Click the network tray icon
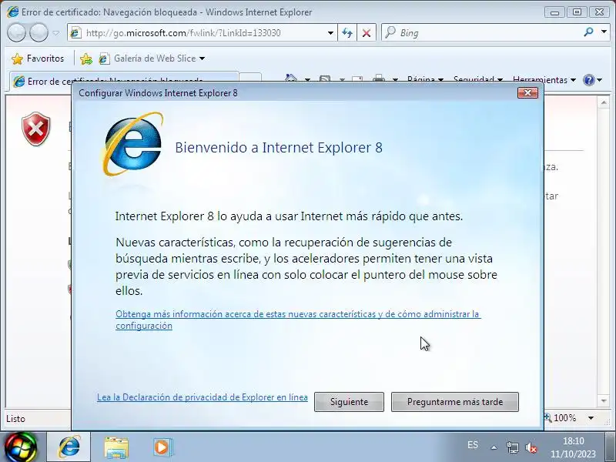 [512, 447]
